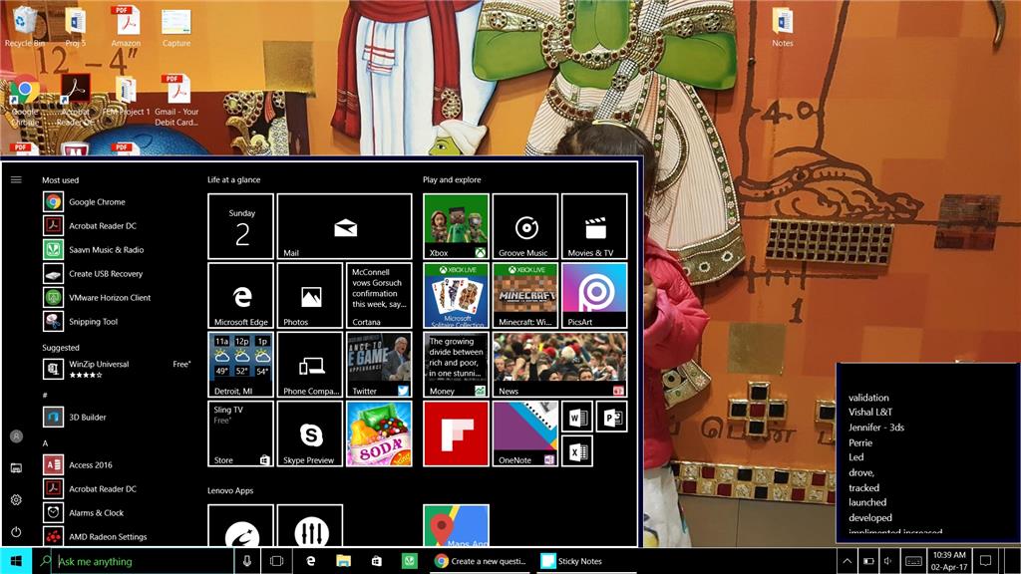Open the OneNote tile
Screen dimensions: 1021x574
[524, 433]
